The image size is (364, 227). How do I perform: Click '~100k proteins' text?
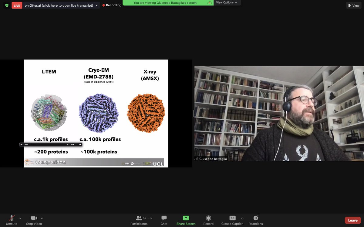coord(99,152)
